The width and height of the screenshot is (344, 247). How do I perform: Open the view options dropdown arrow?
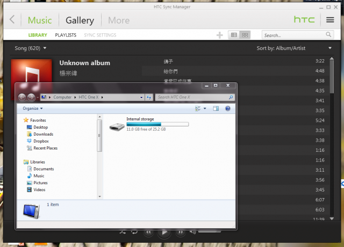pyautogui.click(x=205, y=109)
